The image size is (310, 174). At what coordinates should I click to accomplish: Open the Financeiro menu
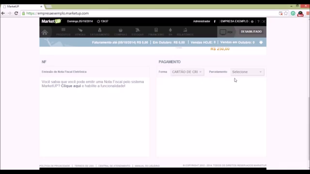(x=156, y=32)
